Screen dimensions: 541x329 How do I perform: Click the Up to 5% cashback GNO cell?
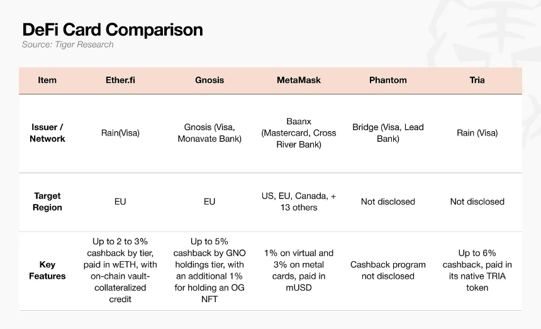(209, 270)
